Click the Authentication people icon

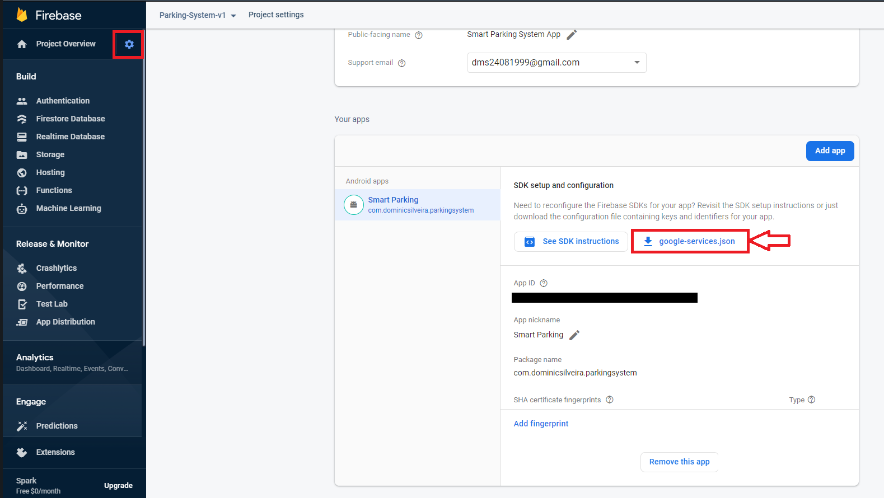pyautogui.click(x=22, y=101)
